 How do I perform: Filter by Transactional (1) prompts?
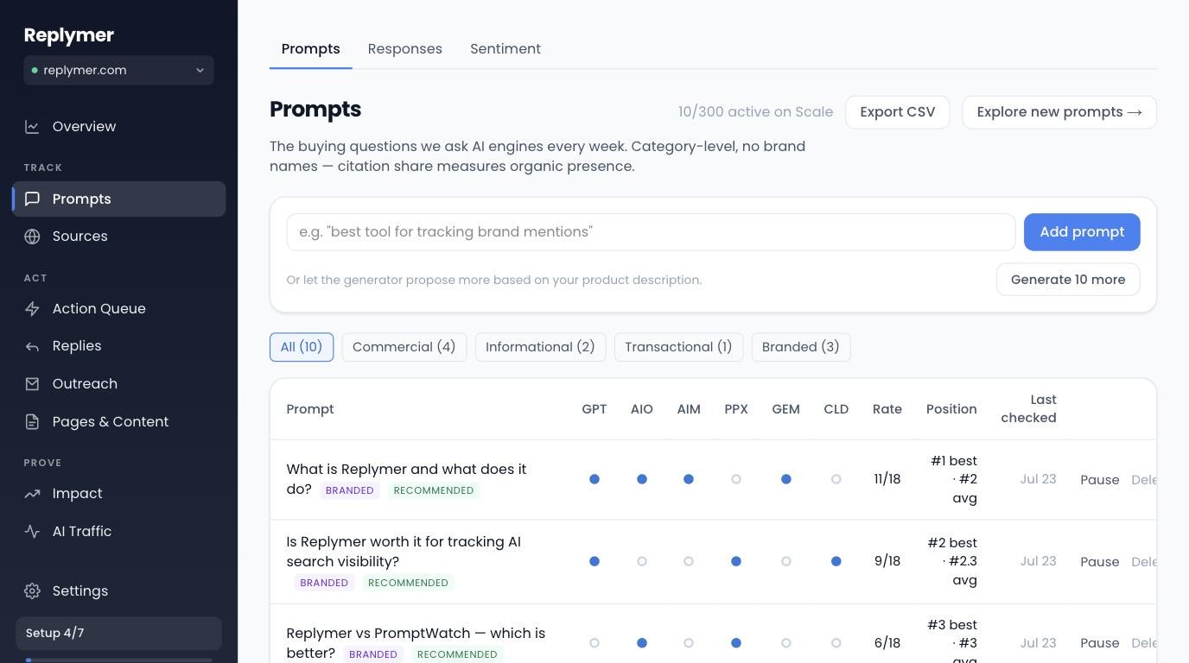click(x=678, y=347)
